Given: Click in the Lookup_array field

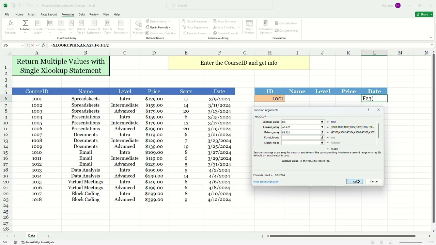Looking at the screenshot, I should [300, 127].
